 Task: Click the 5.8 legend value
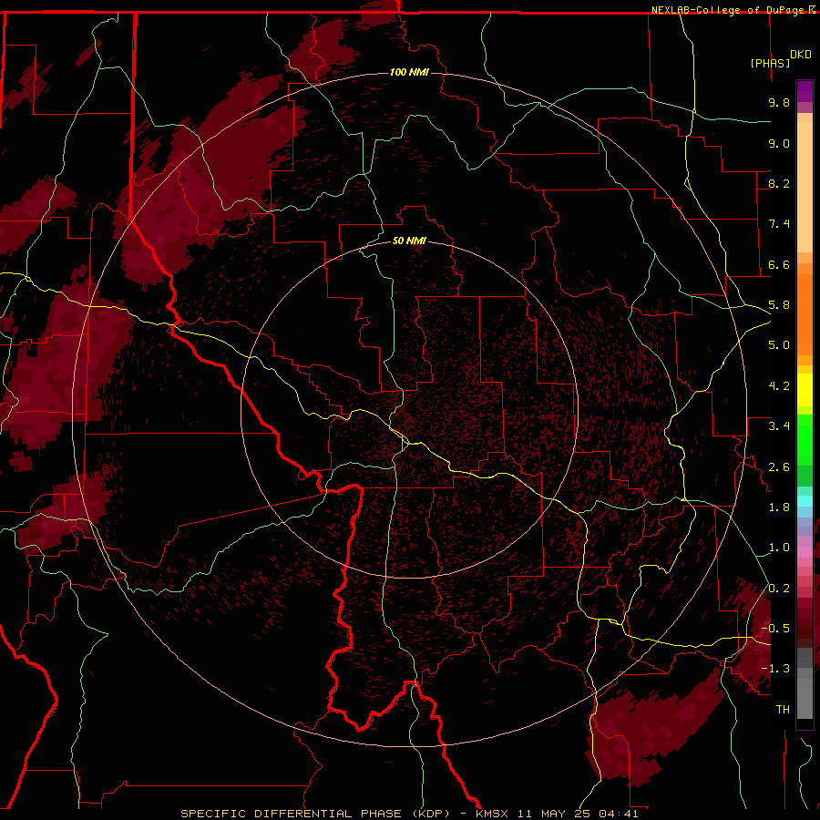pos(779,305)
